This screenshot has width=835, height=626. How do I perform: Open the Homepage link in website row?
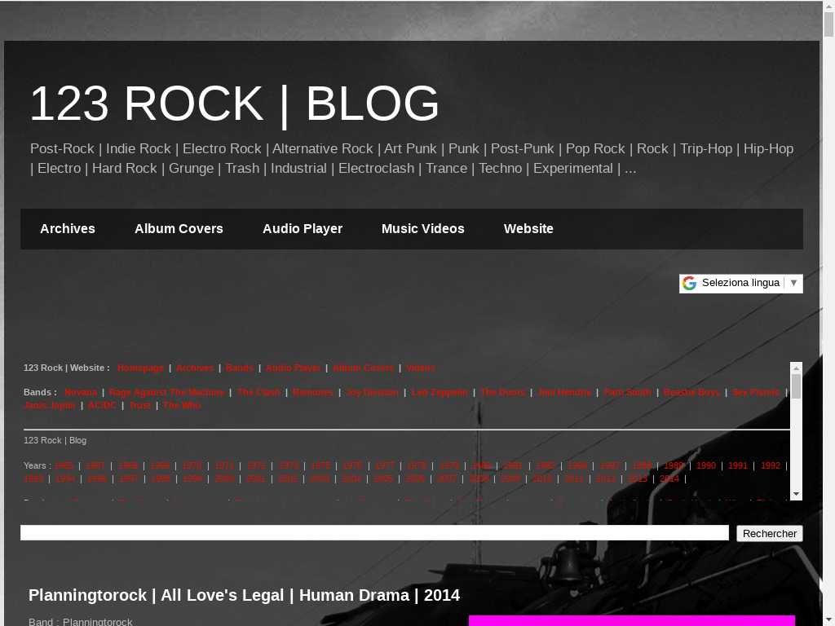tap(140, 368)
